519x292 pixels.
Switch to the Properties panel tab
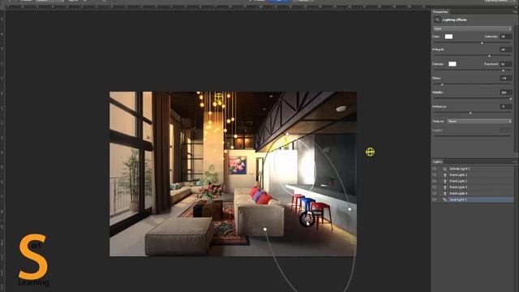click(x=440, y=12)
